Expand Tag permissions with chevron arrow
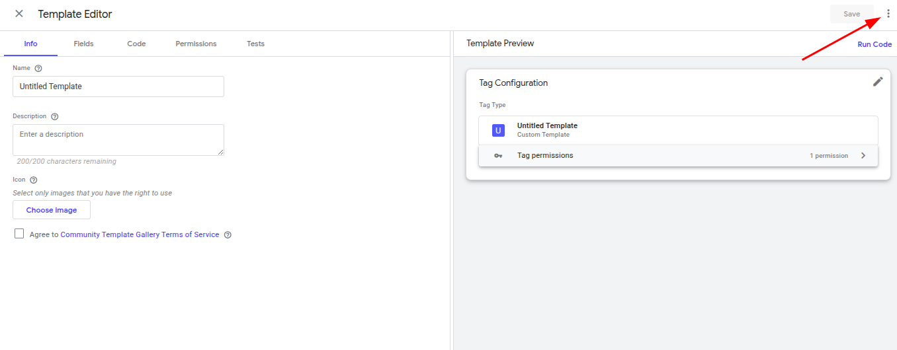Viewport: 897px width, 350px height. tap(863, 156)
